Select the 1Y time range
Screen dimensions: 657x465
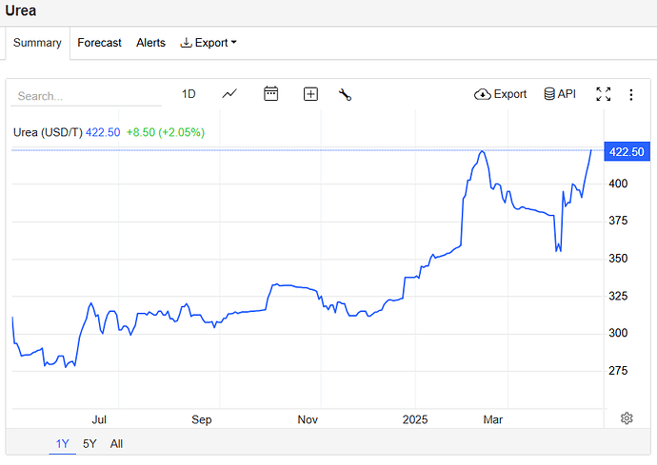(63, 443)
